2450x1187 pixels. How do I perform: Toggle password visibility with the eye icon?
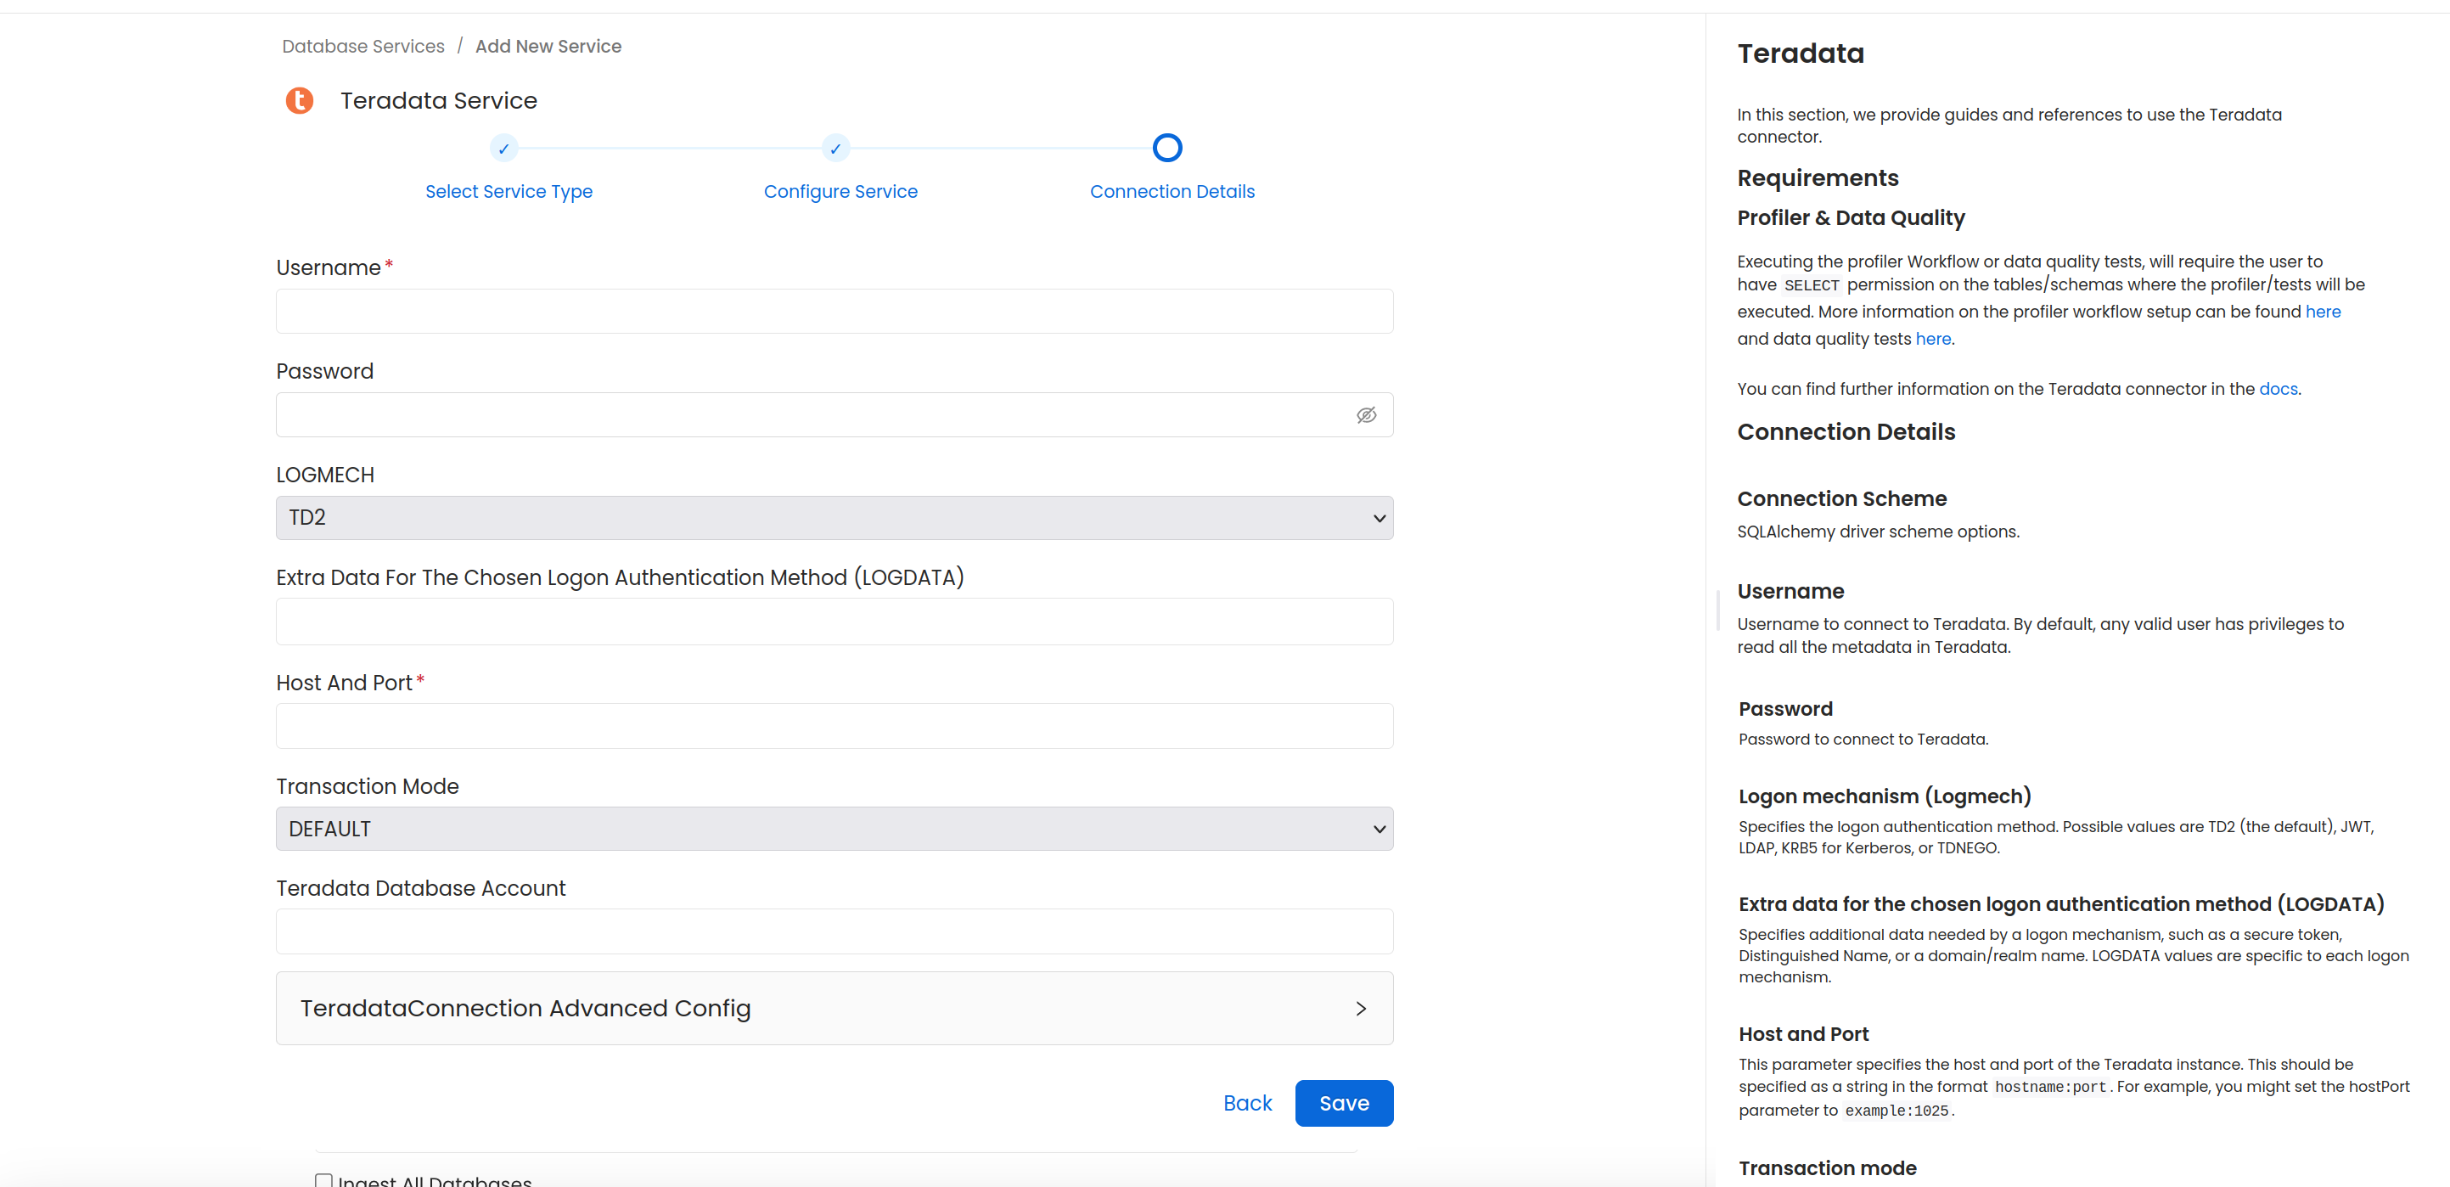pyautogui.click(x=1367, y=414)
